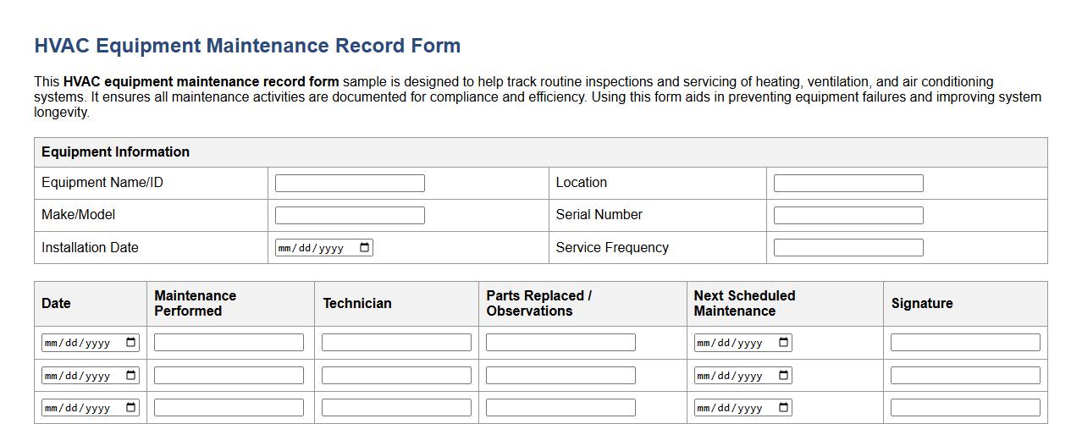Open calendar icon in second row Date field
Viewport: 1082px width, 424px height.
tap(131, 376)
